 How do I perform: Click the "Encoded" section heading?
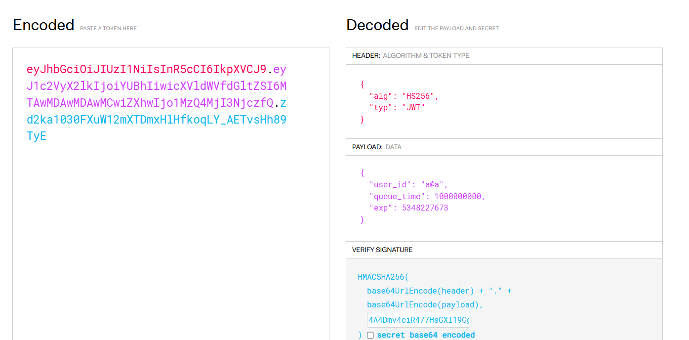click(x=43, y=25)
